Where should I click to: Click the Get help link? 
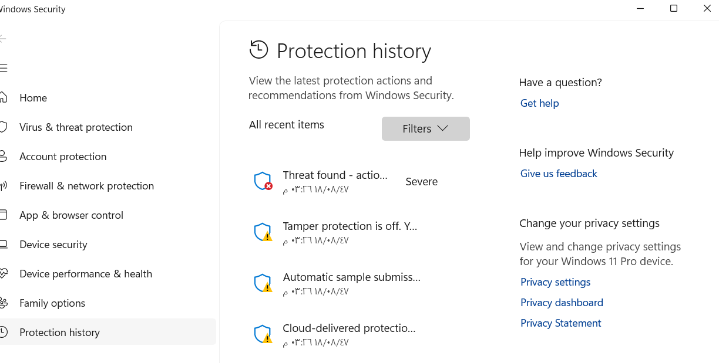click(x=539, y=103)
